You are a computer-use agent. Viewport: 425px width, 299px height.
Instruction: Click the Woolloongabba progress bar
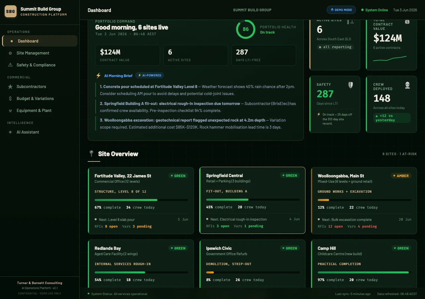(365, 200)
